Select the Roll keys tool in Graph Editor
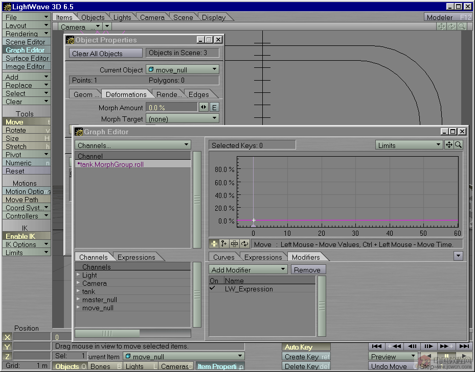475x372 pixels. 244,244
